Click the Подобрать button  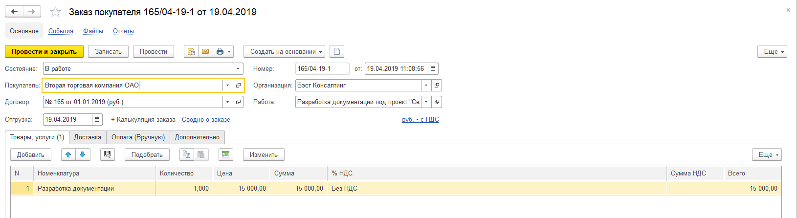pyautogui.click(x=147, y=154)
